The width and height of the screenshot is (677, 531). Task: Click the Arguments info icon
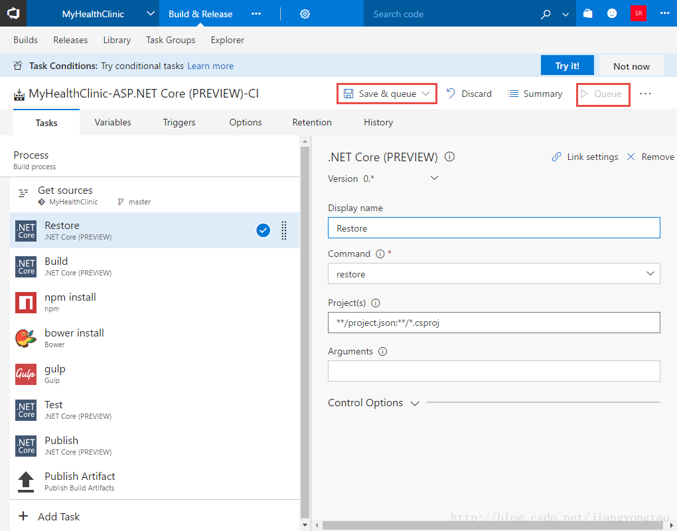coord(382,351)
